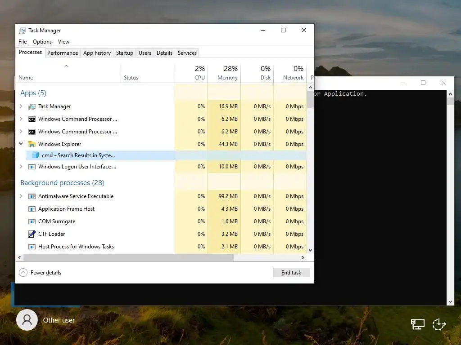Open the File menu
Image resolution: width=461 pixels, height=345 pixels.
[x=23, y=42]
